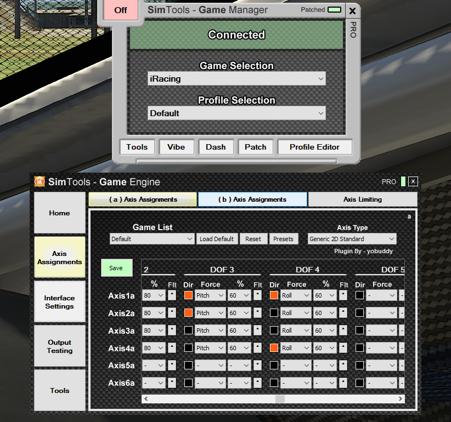This screenshot has width=451, height=422.
Task: Go to the Home section in the sidebar
Action: coord(60,213)
